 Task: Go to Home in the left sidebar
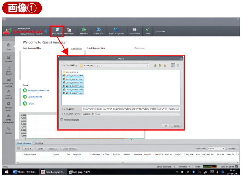(9, 46)
